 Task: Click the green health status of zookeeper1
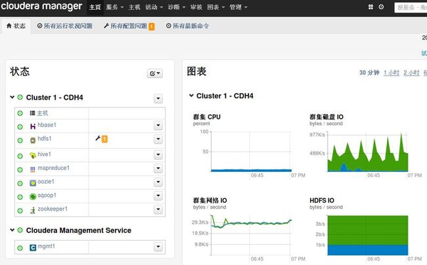pos(20,211)
